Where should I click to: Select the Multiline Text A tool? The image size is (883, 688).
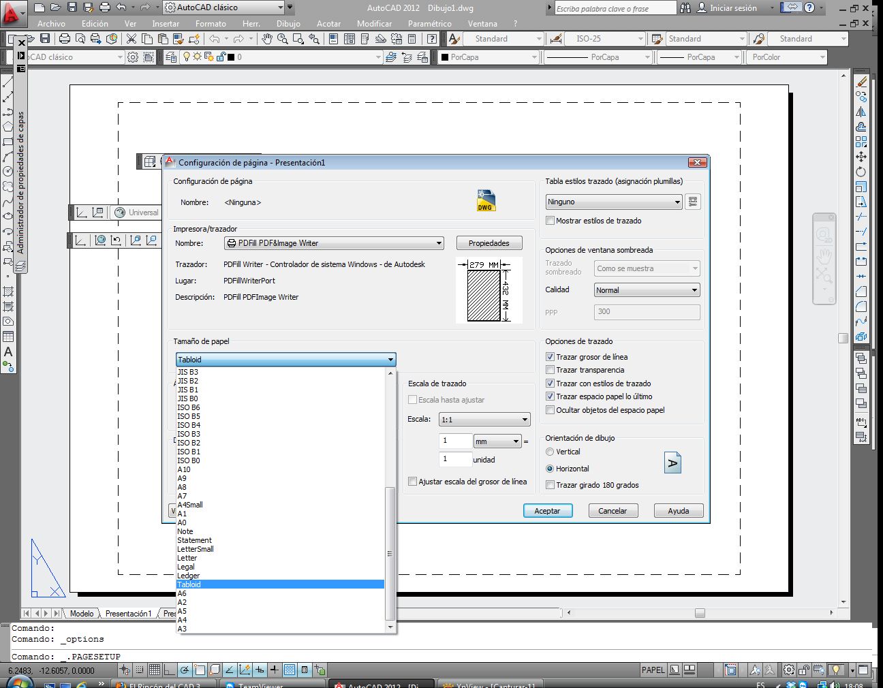[8, 352]
